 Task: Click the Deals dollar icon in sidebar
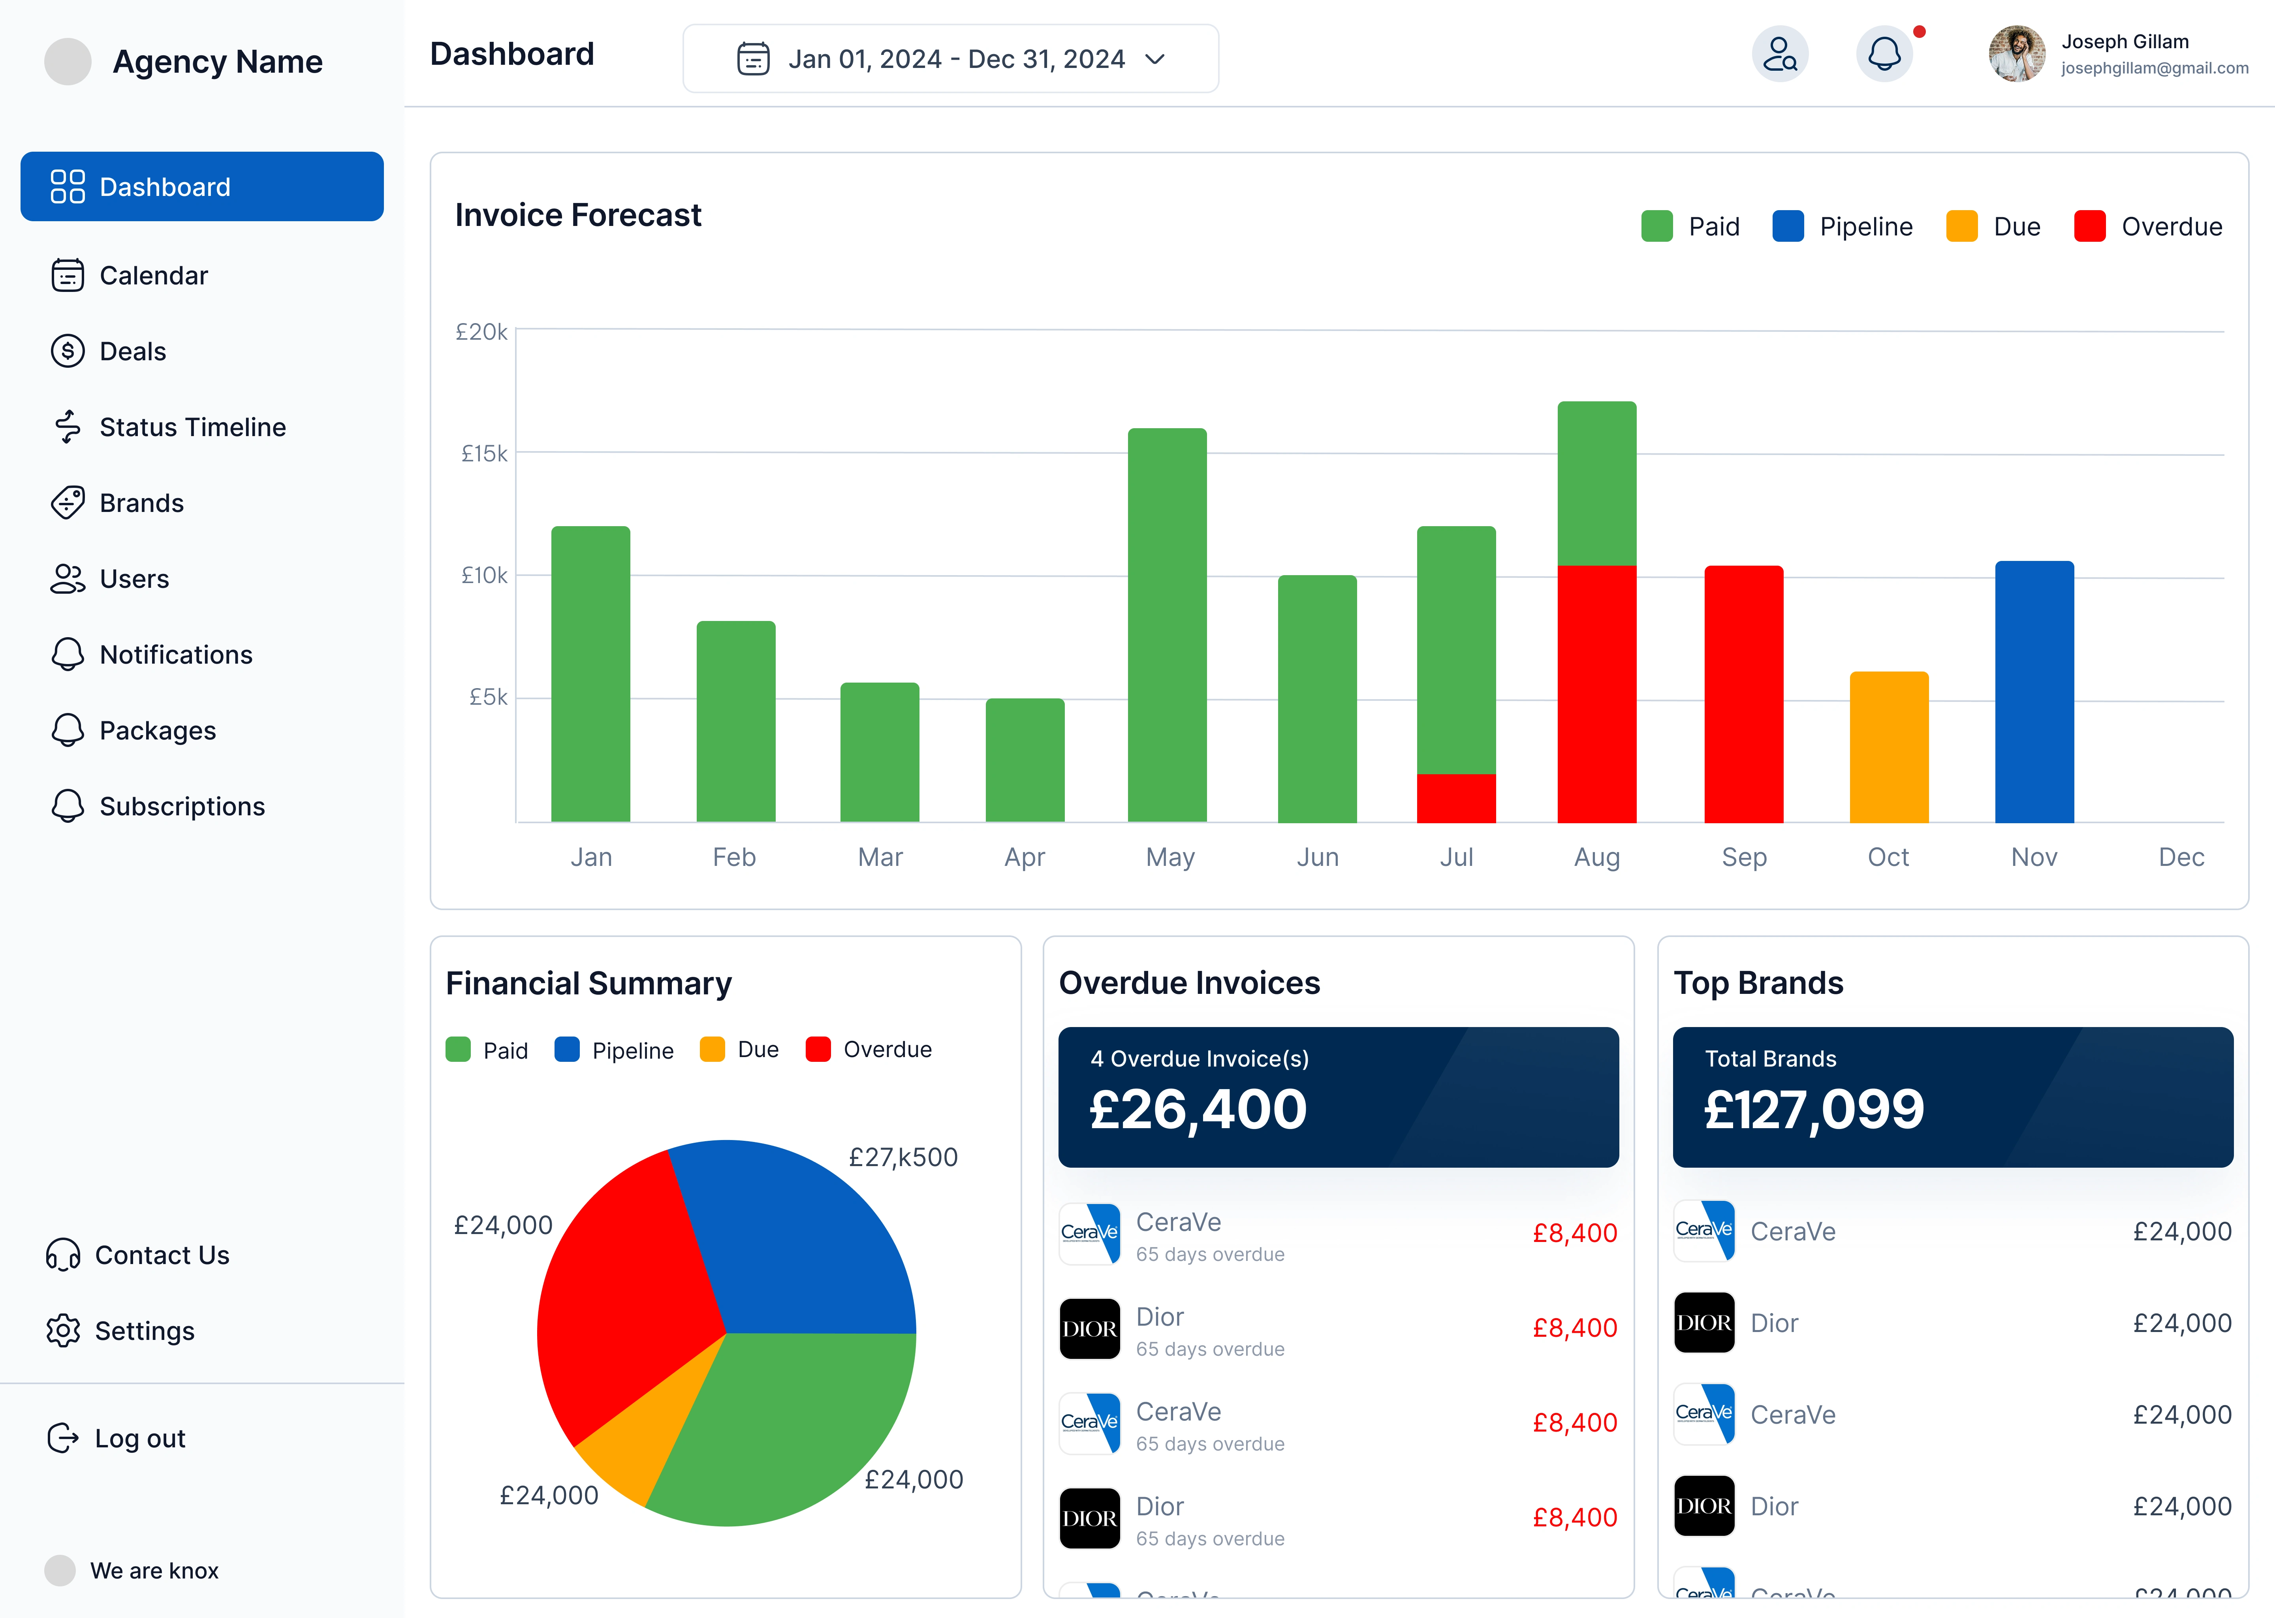click(68, 351)
